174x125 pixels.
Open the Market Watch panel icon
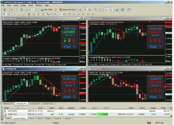17,10
